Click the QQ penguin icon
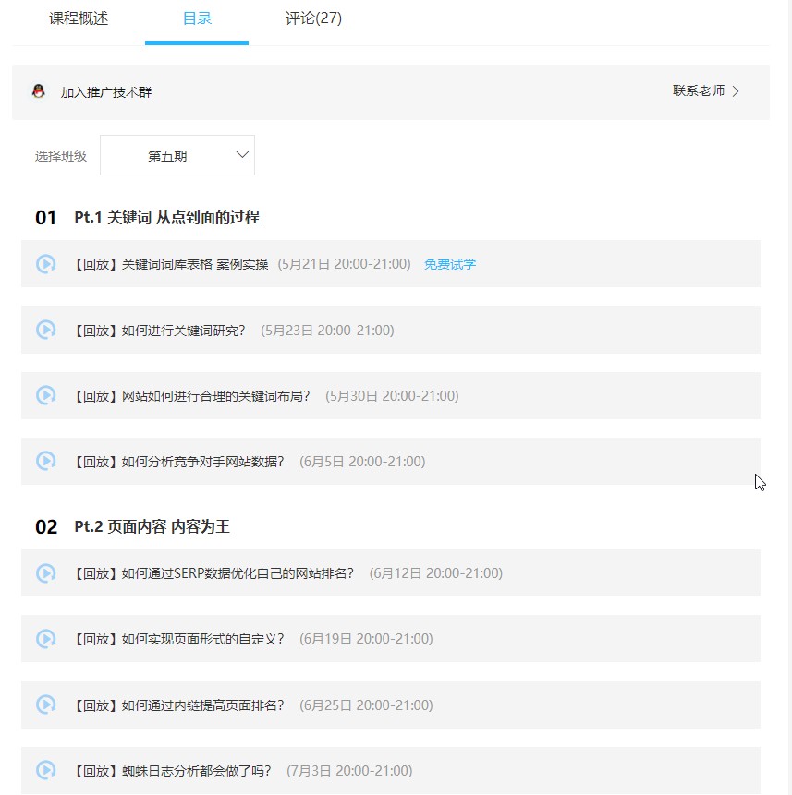This screenshot has height=795, width=792. pos(39,91)
